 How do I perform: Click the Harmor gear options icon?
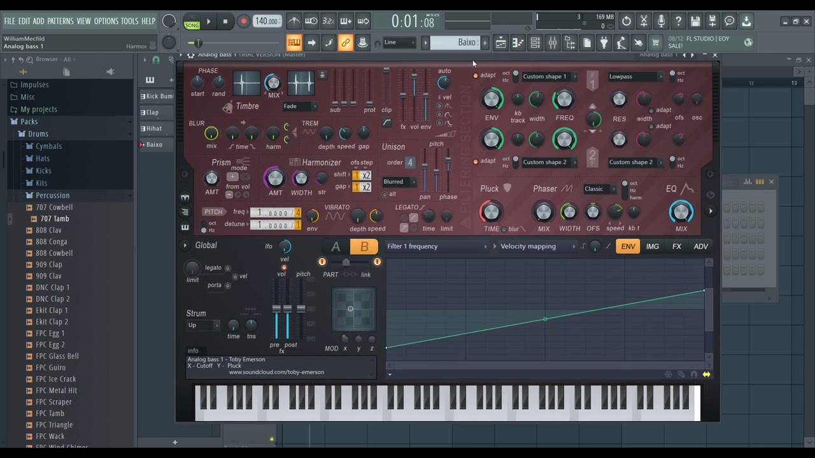[190, 55]
